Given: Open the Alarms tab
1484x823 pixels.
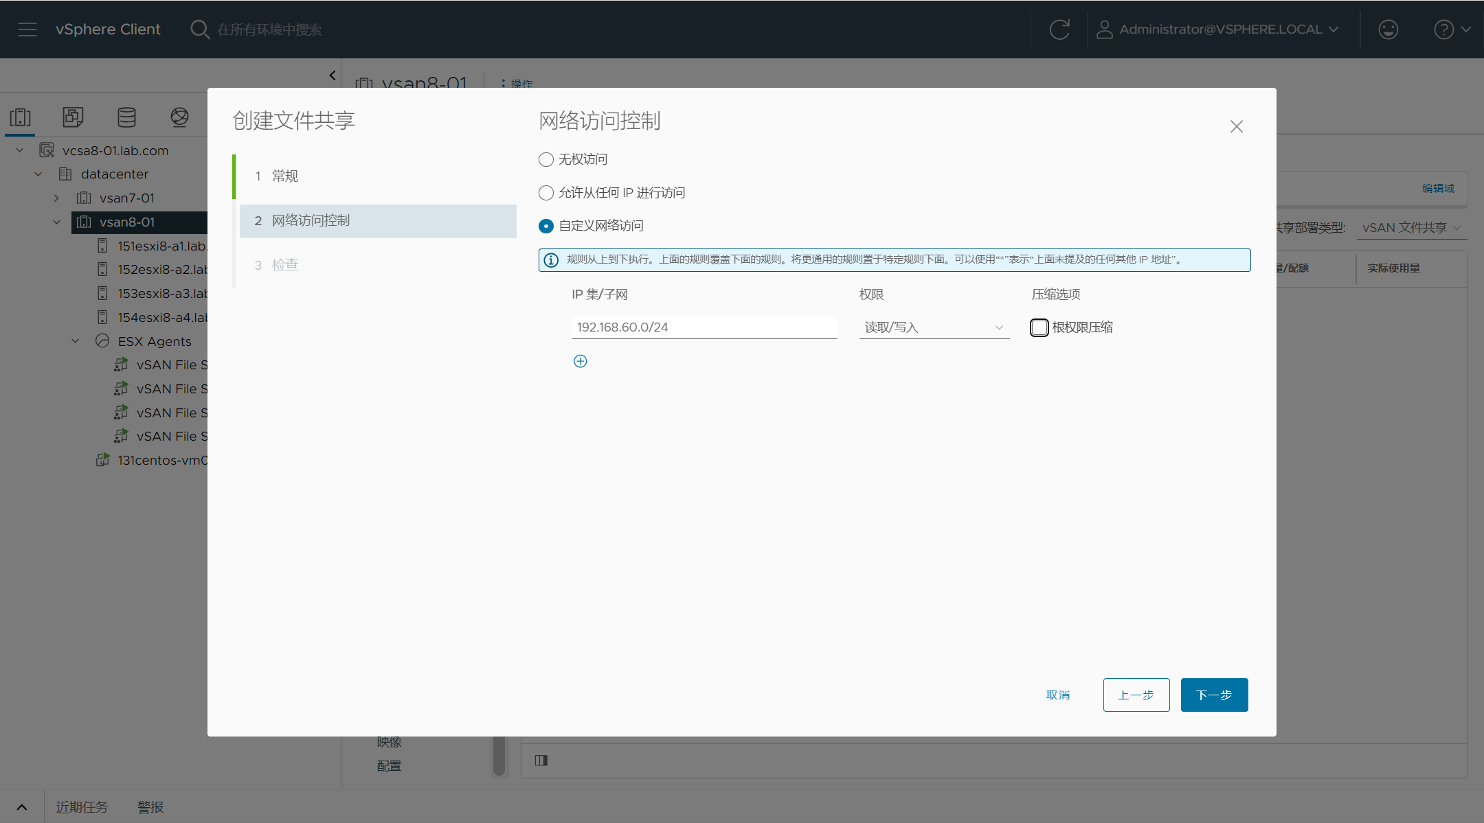Looking at the screenshot, I should pos(150,807).
